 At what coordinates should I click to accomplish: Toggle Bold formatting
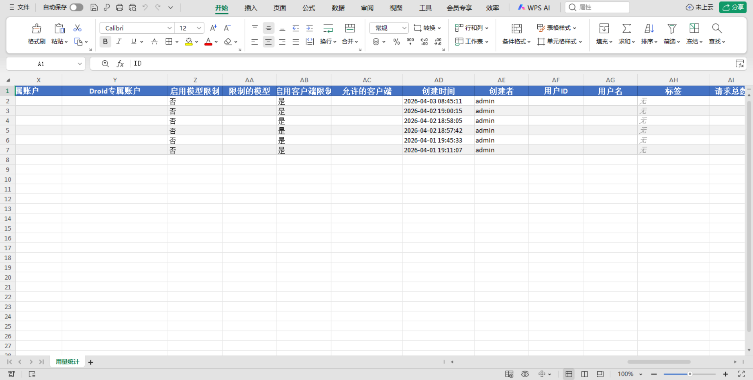(x=105, y=42)
